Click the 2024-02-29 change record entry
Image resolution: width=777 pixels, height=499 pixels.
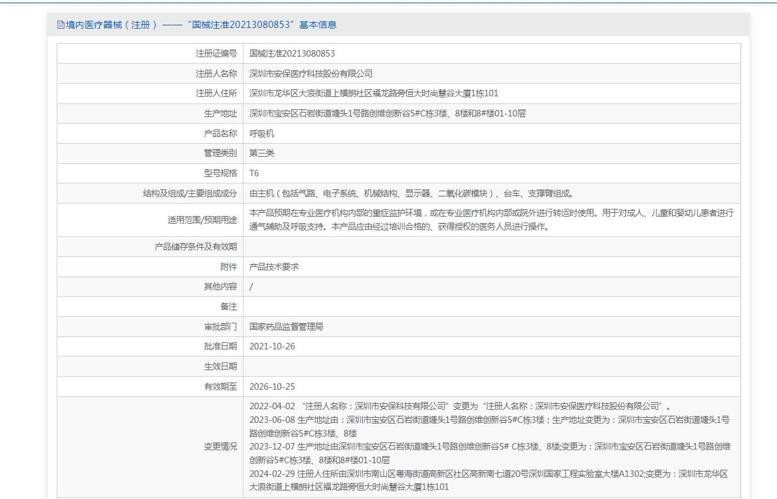pyautogui.click(x=488, y=480)
